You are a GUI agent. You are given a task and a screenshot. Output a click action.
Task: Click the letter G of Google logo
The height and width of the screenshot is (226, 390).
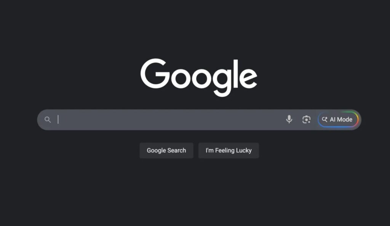pos(155,74)
